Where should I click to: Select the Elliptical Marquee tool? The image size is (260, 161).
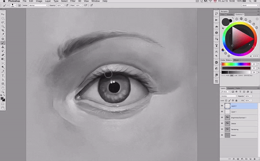pos(3,18)
